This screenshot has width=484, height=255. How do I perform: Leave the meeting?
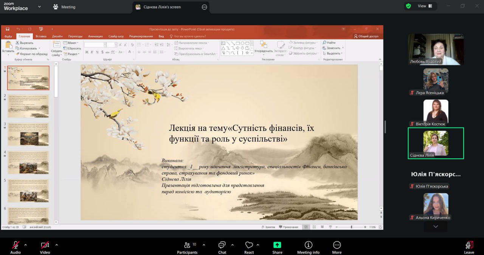pos(469,247)
